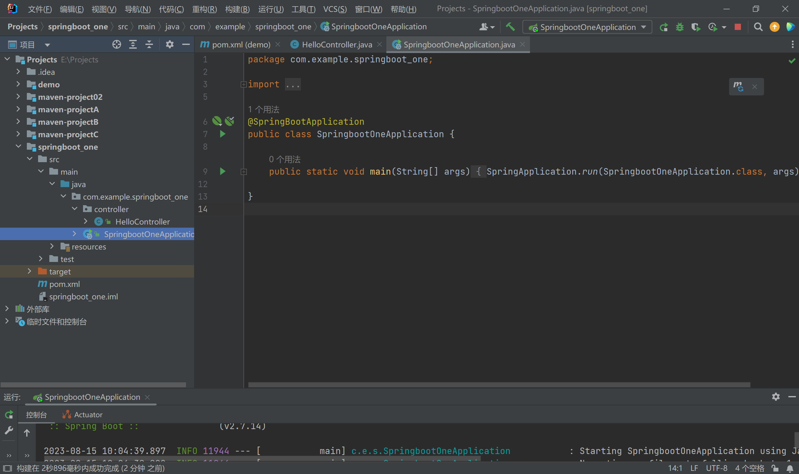
Task: Open the 重构(R) refactor menu
Action: 204,9
